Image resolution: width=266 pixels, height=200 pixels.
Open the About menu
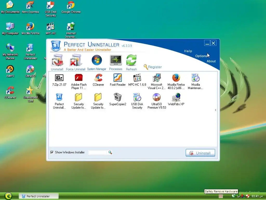(x=211, y=61)
